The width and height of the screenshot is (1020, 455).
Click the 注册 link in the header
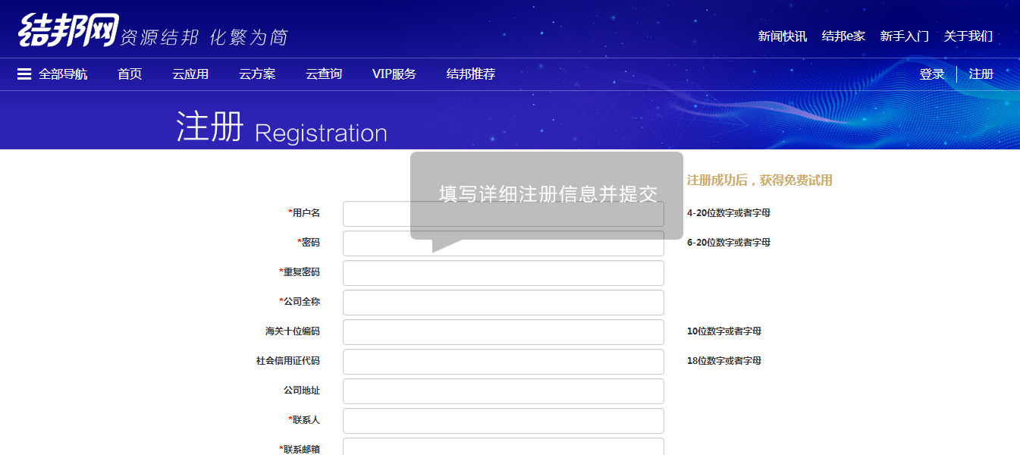[981, 74]
